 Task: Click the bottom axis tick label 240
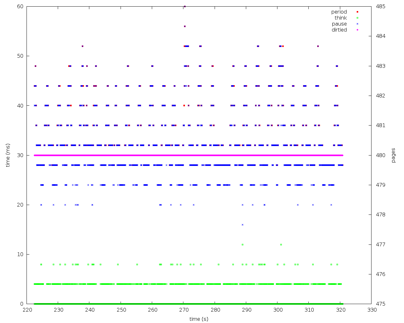point(90,310)
